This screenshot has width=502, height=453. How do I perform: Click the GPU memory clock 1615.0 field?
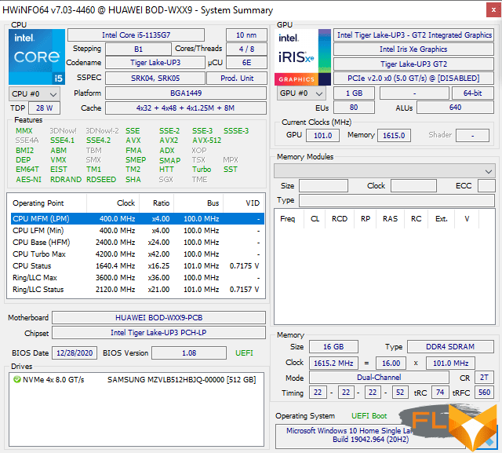394,136
